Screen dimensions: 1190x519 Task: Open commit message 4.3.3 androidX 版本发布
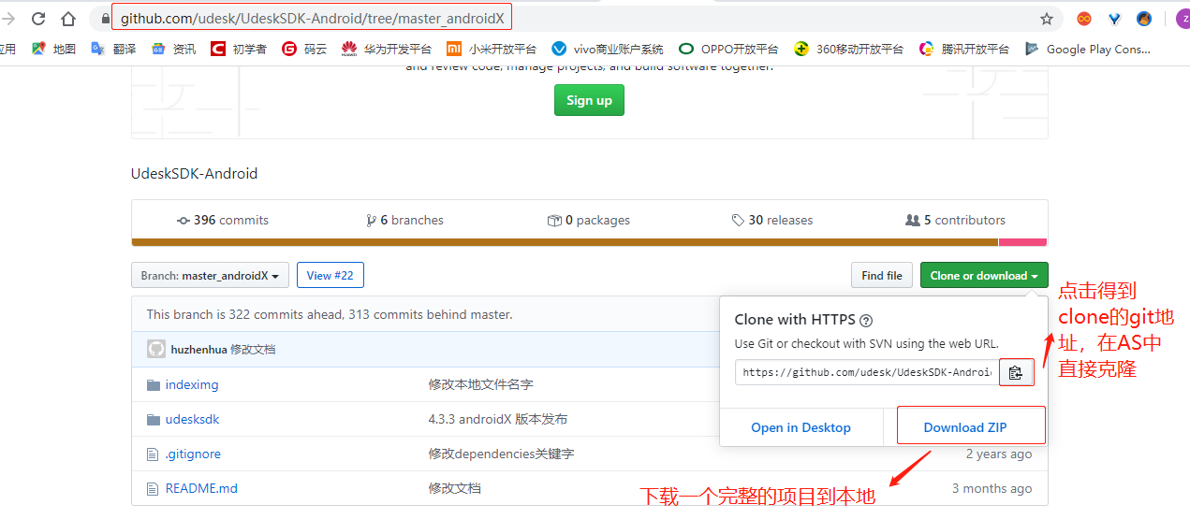498,419
